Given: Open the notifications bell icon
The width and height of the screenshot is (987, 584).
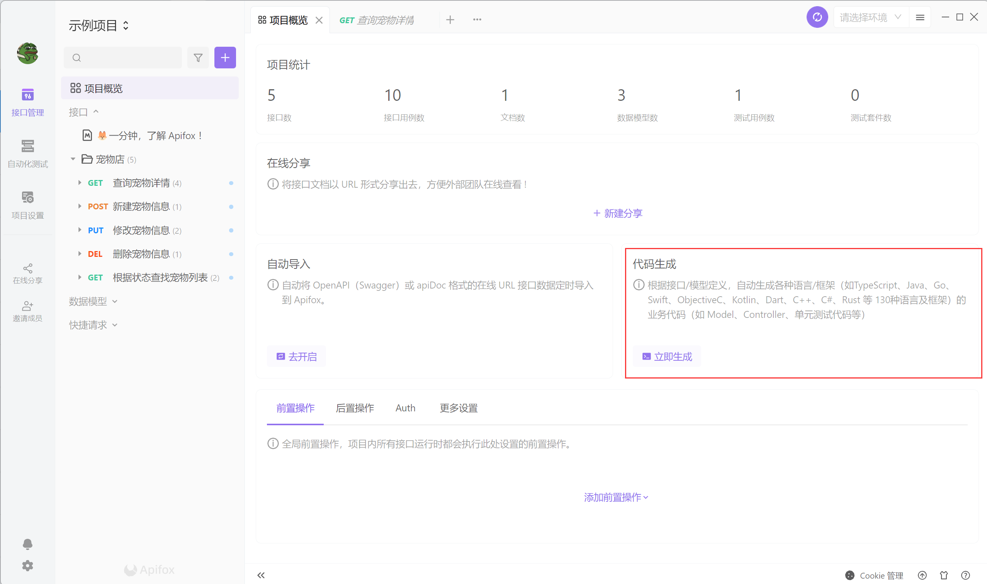Looking at the screenshot, I should click(27, 544).
